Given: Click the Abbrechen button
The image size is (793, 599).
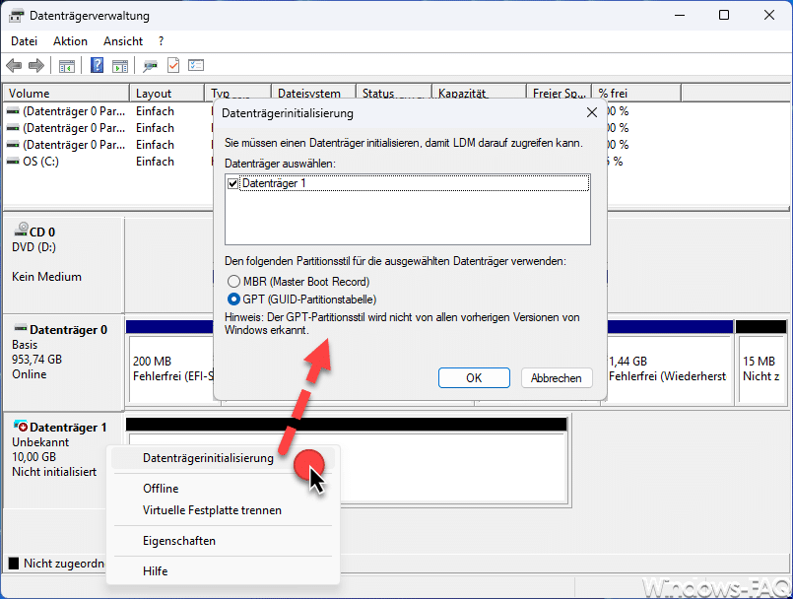Looking at the screenshot, I should (x=557, y=378).
